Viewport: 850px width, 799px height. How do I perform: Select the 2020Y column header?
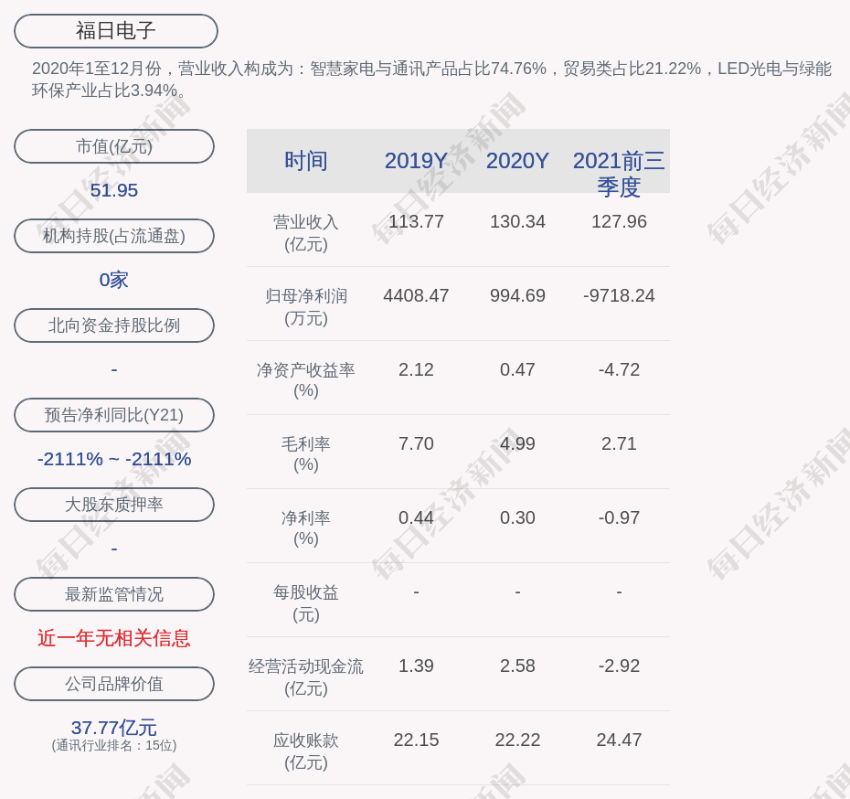click(x=517, y=161)
